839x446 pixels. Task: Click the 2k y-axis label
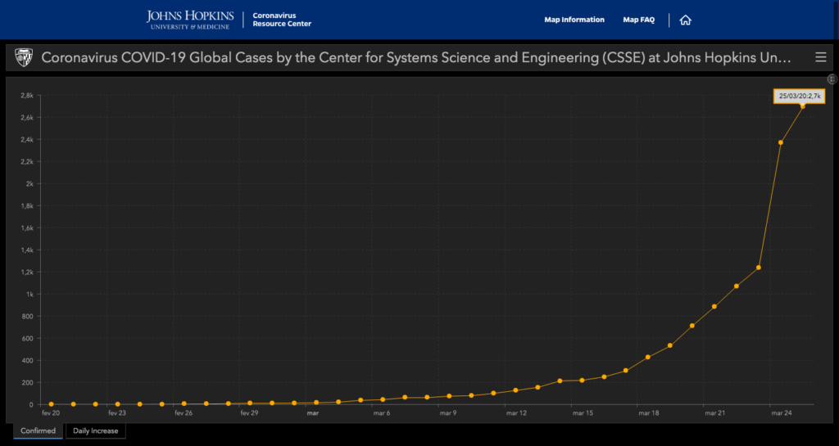point(30,184)
